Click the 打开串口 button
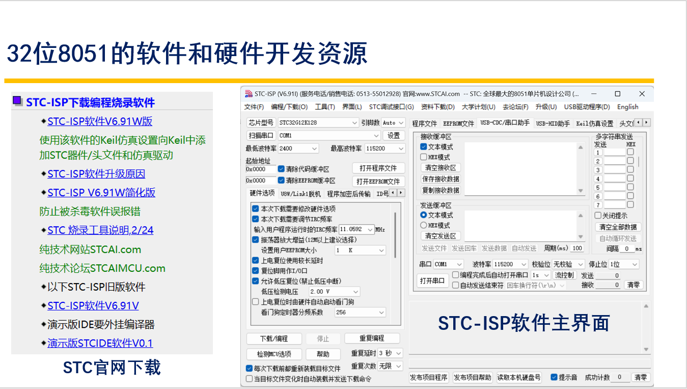687x389 pixels. [432, 281]
